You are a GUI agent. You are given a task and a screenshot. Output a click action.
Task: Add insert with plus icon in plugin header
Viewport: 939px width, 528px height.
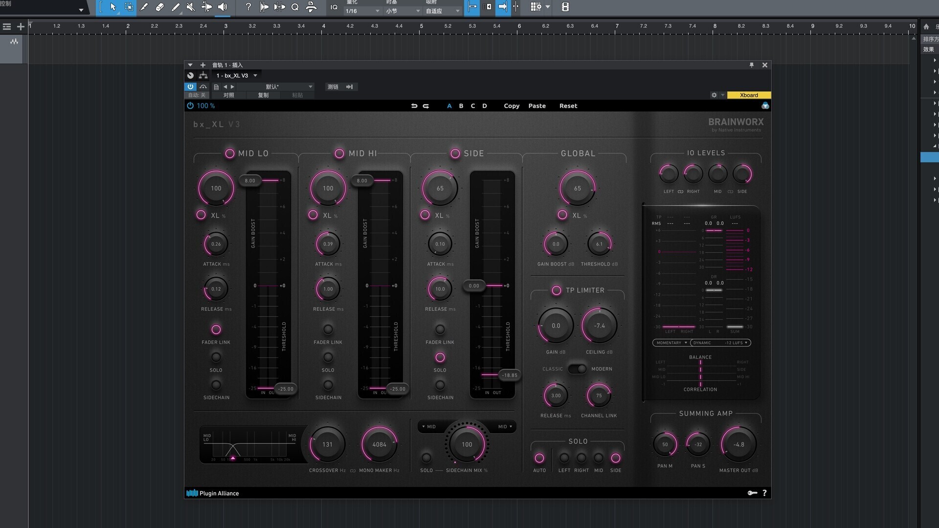point(203,65)
